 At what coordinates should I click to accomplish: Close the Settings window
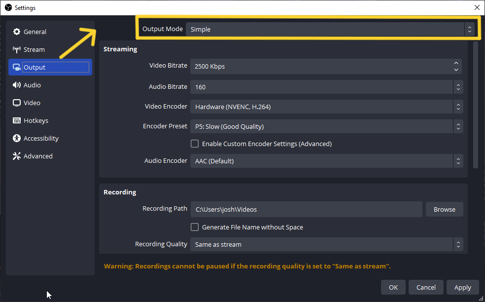tap(477, 7)
